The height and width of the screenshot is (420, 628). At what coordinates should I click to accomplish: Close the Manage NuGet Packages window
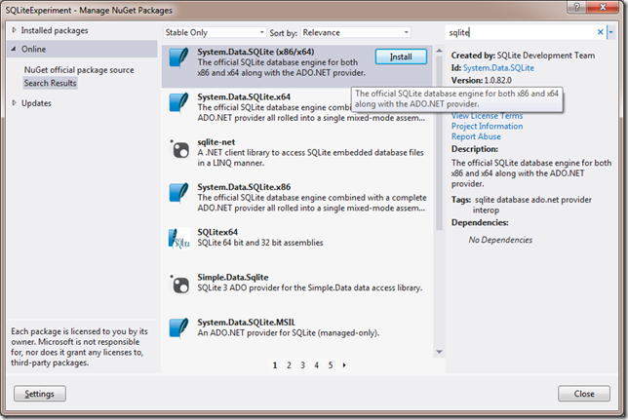[x=603, y=7]
